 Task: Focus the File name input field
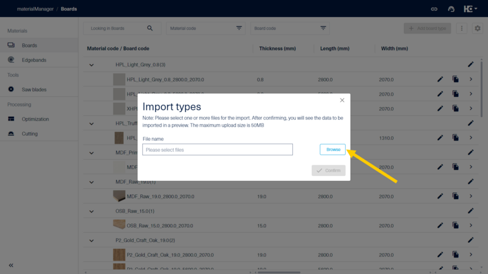(218, 149)
